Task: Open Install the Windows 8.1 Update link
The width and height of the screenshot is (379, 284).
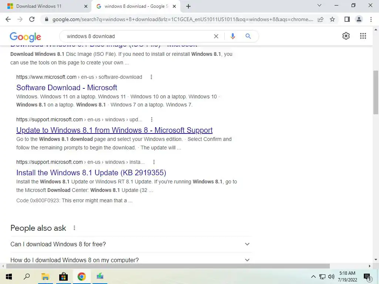Action: (91, 173)
